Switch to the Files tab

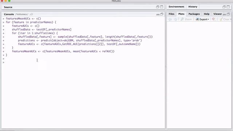pyautogui.click(x=171, y=14)
